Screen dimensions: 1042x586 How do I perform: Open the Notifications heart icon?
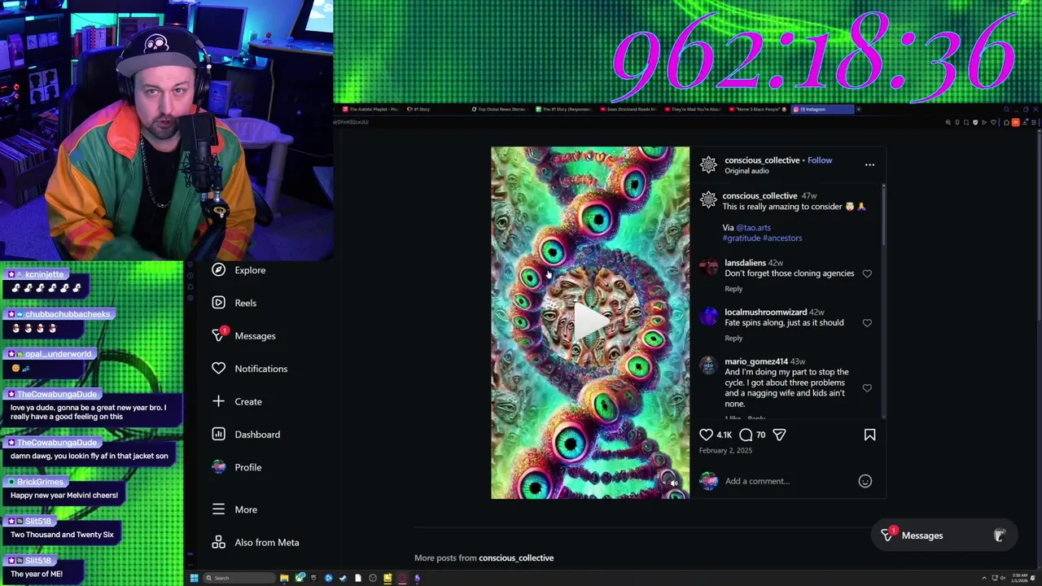(x=218, y=369)
